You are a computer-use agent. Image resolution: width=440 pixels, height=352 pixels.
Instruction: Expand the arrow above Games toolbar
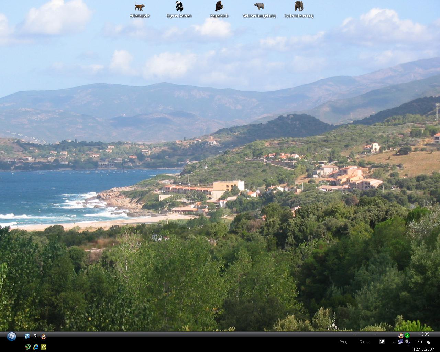(x=375, y=334)
